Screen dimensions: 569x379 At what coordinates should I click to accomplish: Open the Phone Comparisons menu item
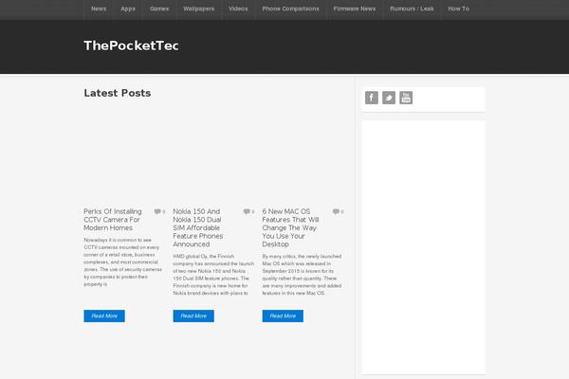coord(291,9)
